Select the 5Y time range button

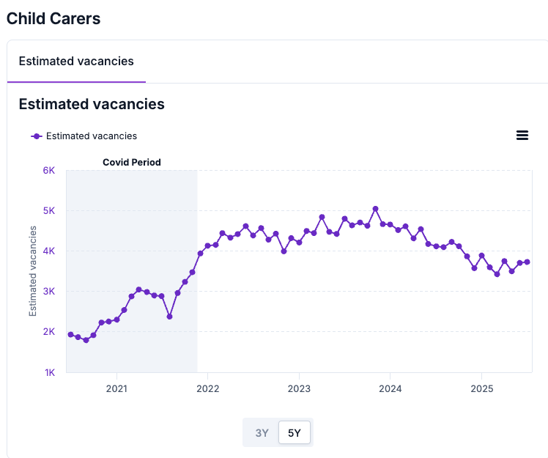point(295,432)
